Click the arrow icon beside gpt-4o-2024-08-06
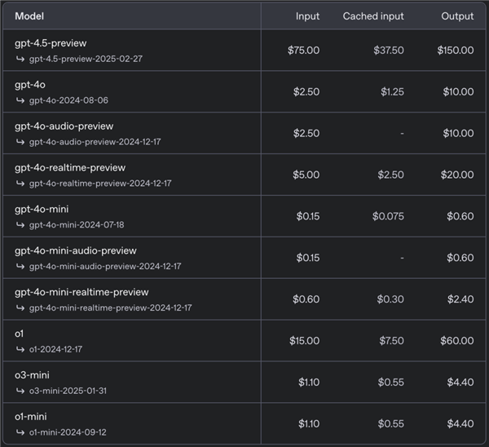Screen dimensions: 489x447 tap(20, 100)
